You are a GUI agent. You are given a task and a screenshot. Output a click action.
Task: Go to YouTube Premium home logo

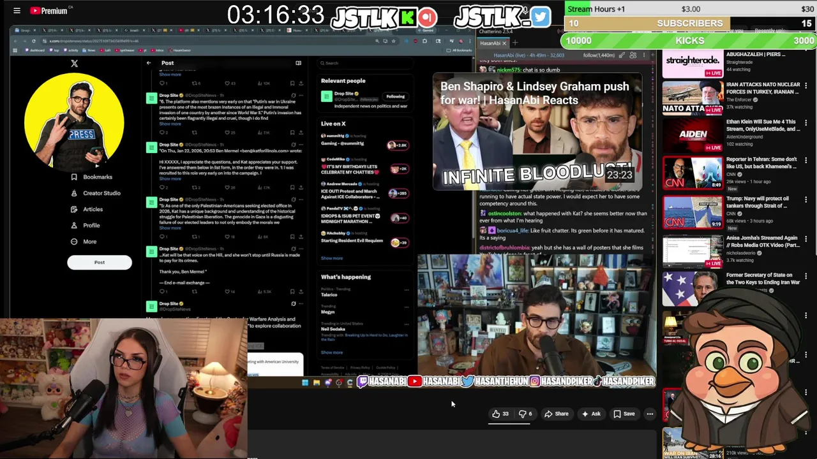pos(49,10)
